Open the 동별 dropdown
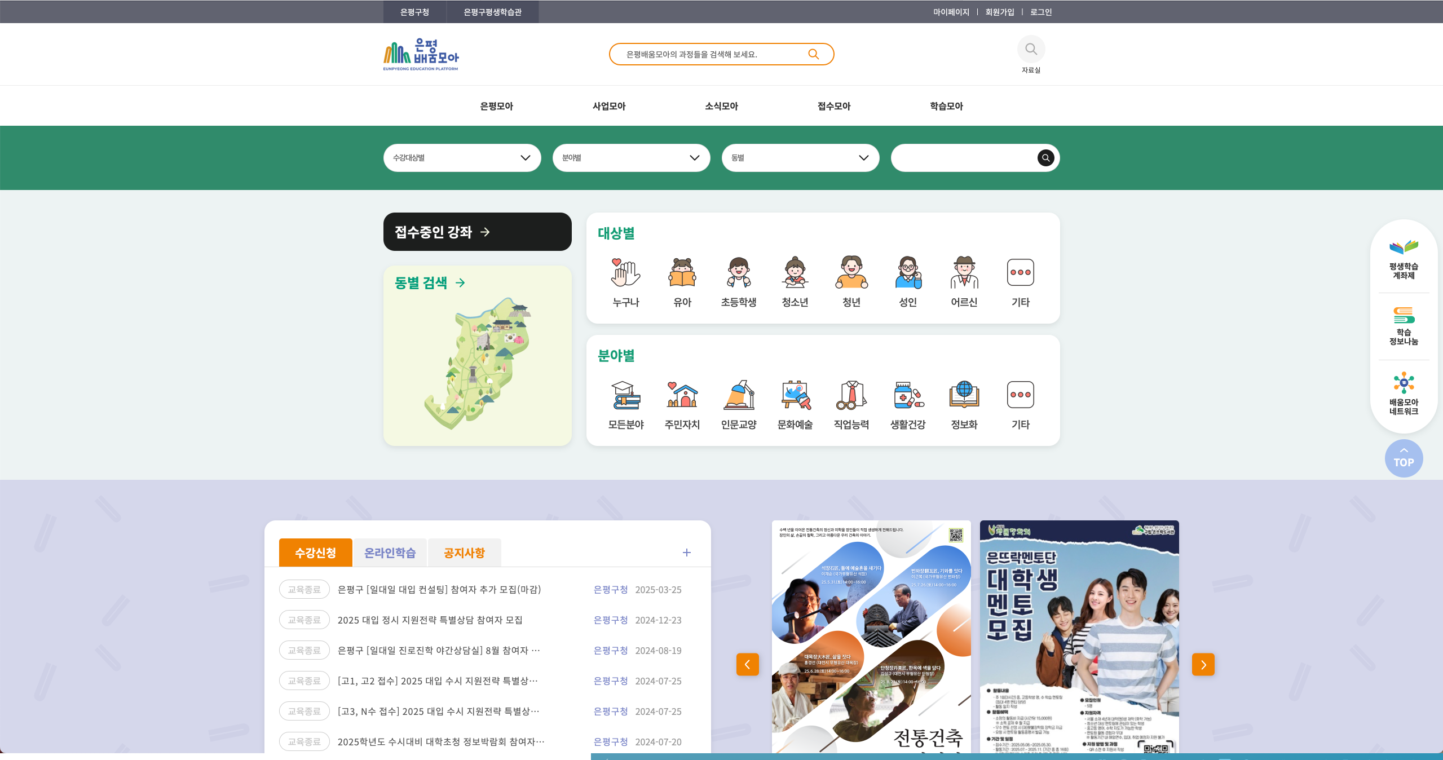 click(800, 158)
